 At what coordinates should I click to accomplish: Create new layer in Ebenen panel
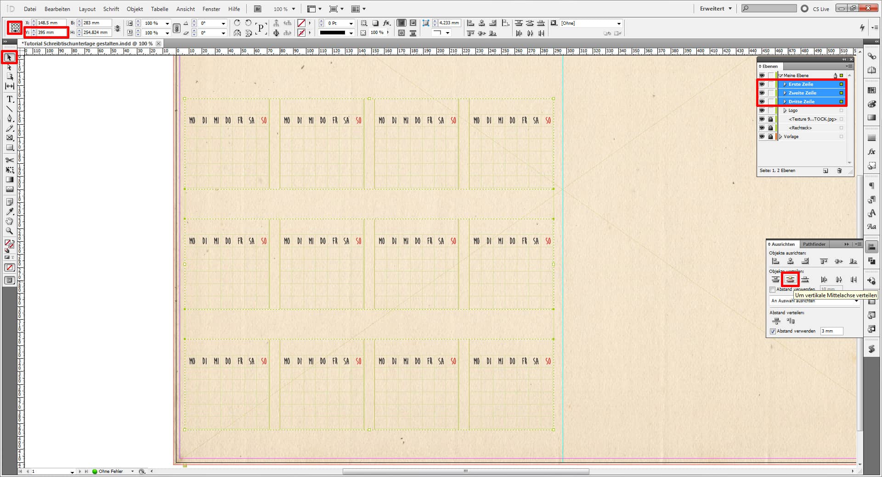[x=825, y=171]
